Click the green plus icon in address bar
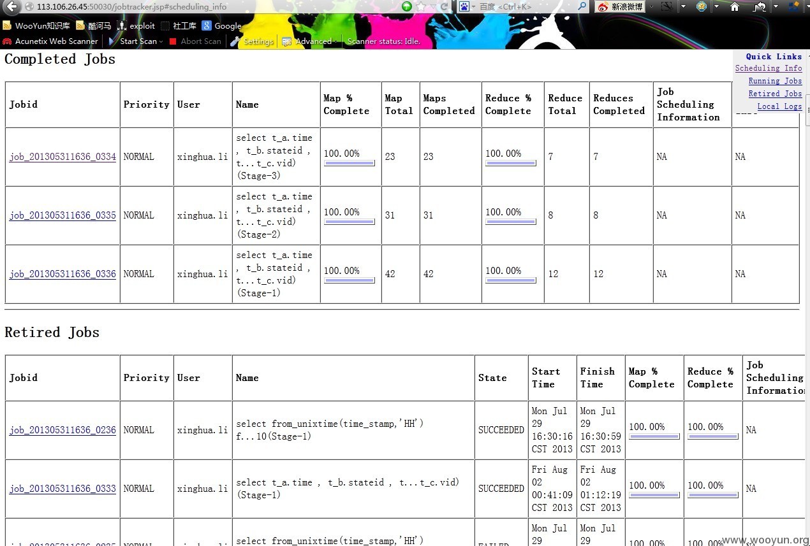This screenshot has width=810, height=546. (x=407, y=6)
